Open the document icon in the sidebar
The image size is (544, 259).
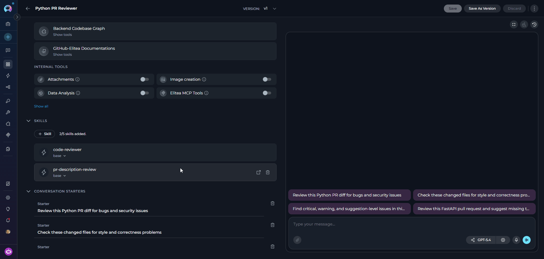click(8, 149)
